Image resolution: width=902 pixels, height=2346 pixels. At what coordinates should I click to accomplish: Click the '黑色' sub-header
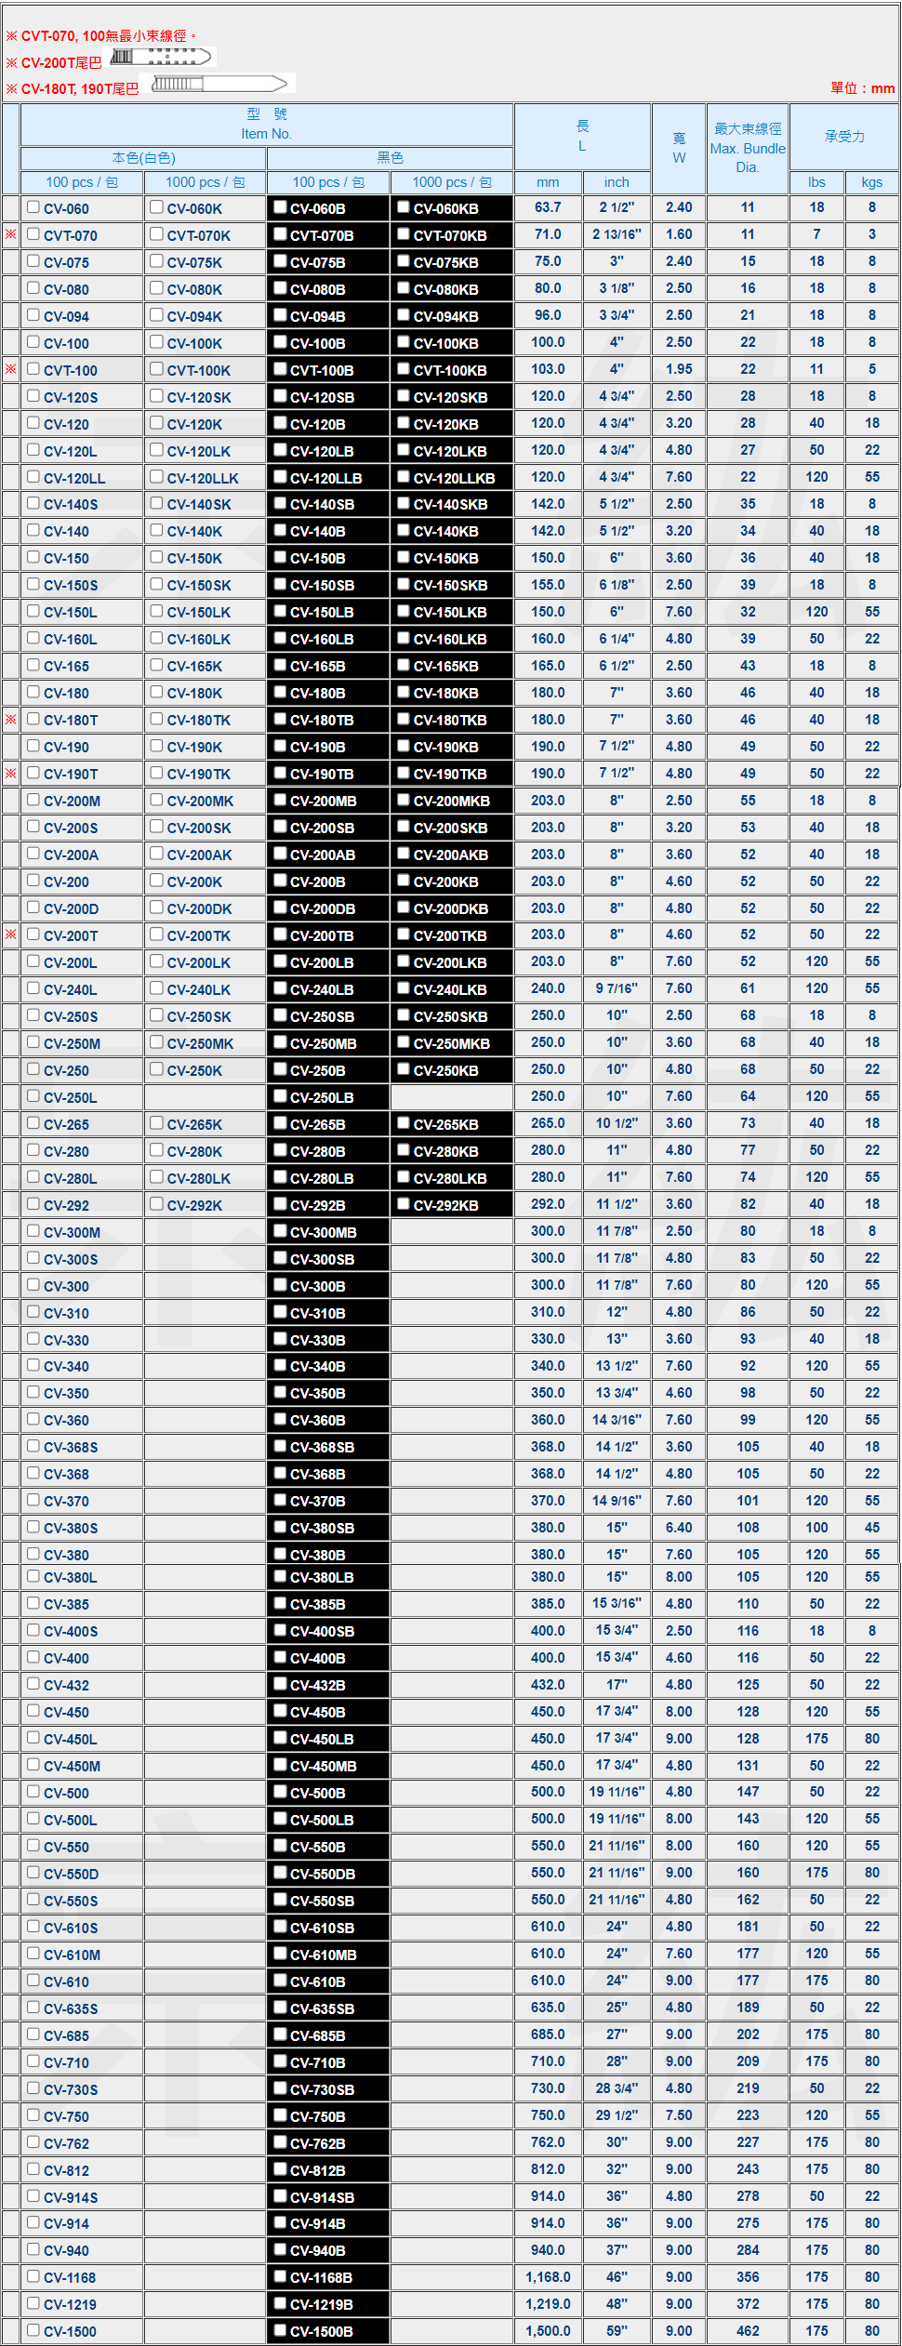[391, 158]
